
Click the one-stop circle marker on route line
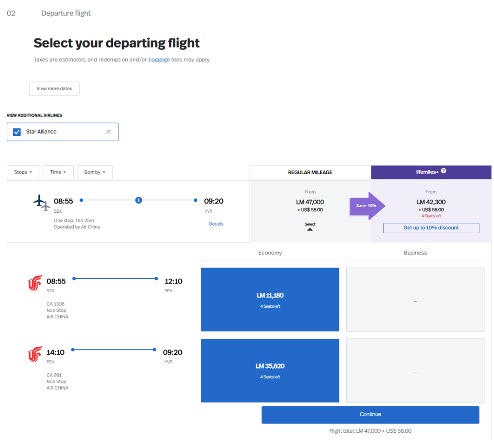[x=139, y=200]
